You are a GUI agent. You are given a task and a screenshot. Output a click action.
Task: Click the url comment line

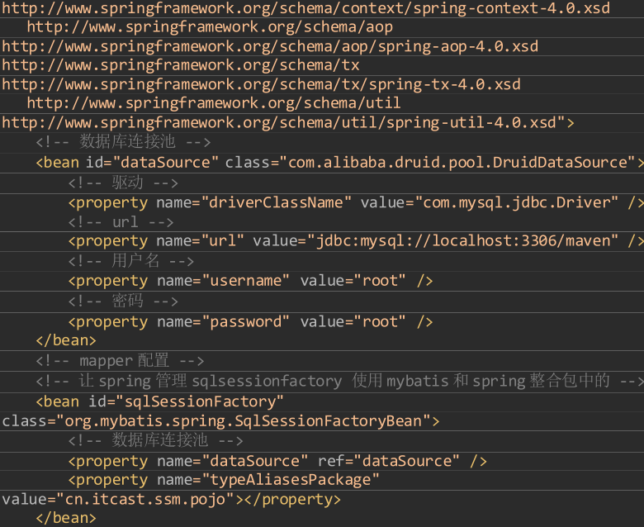(x=121, y=222)
